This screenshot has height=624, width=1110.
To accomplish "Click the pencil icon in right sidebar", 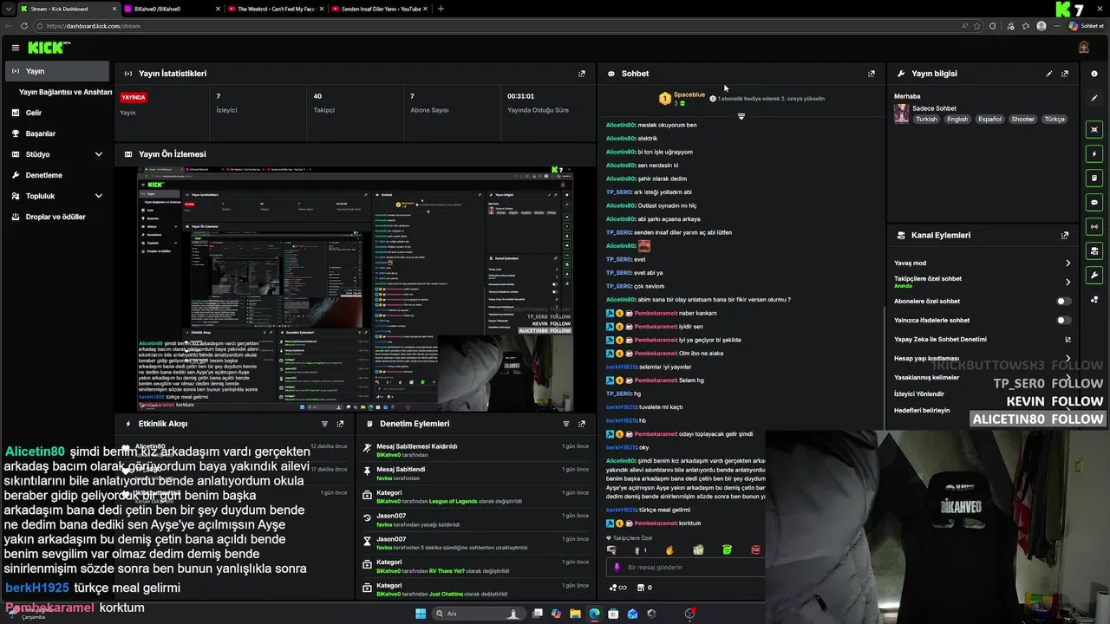I will tap(1094, 98).
